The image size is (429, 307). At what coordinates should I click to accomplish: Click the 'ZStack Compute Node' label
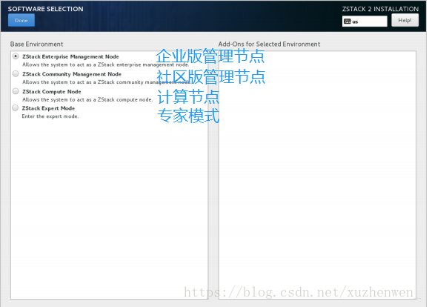click(x=52, y=92)
